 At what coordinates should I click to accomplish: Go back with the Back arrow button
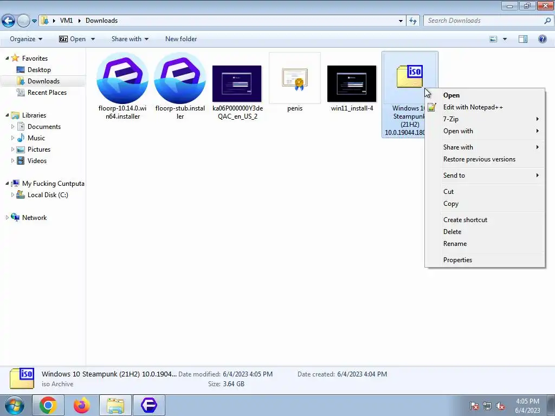[9, 21]
